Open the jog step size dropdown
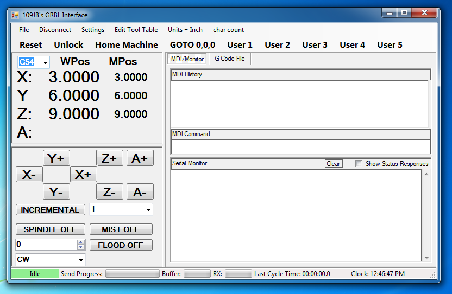Screen dimensions: 452x294 point(148,209)
